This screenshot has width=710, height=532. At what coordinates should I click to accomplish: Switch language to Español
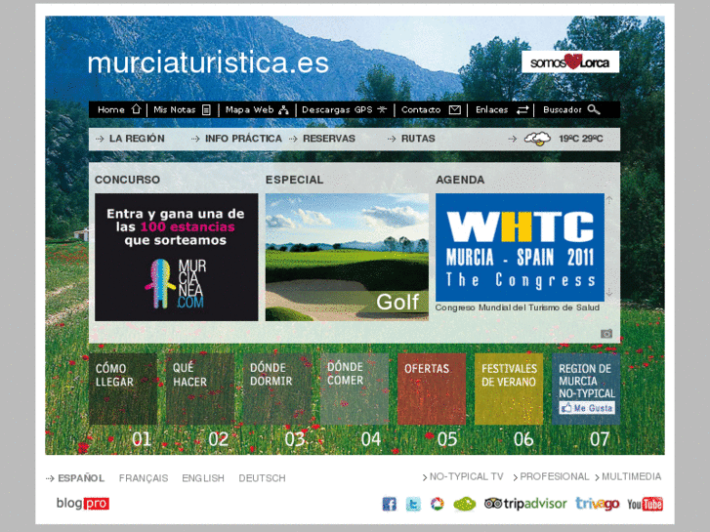click(81, 478)
